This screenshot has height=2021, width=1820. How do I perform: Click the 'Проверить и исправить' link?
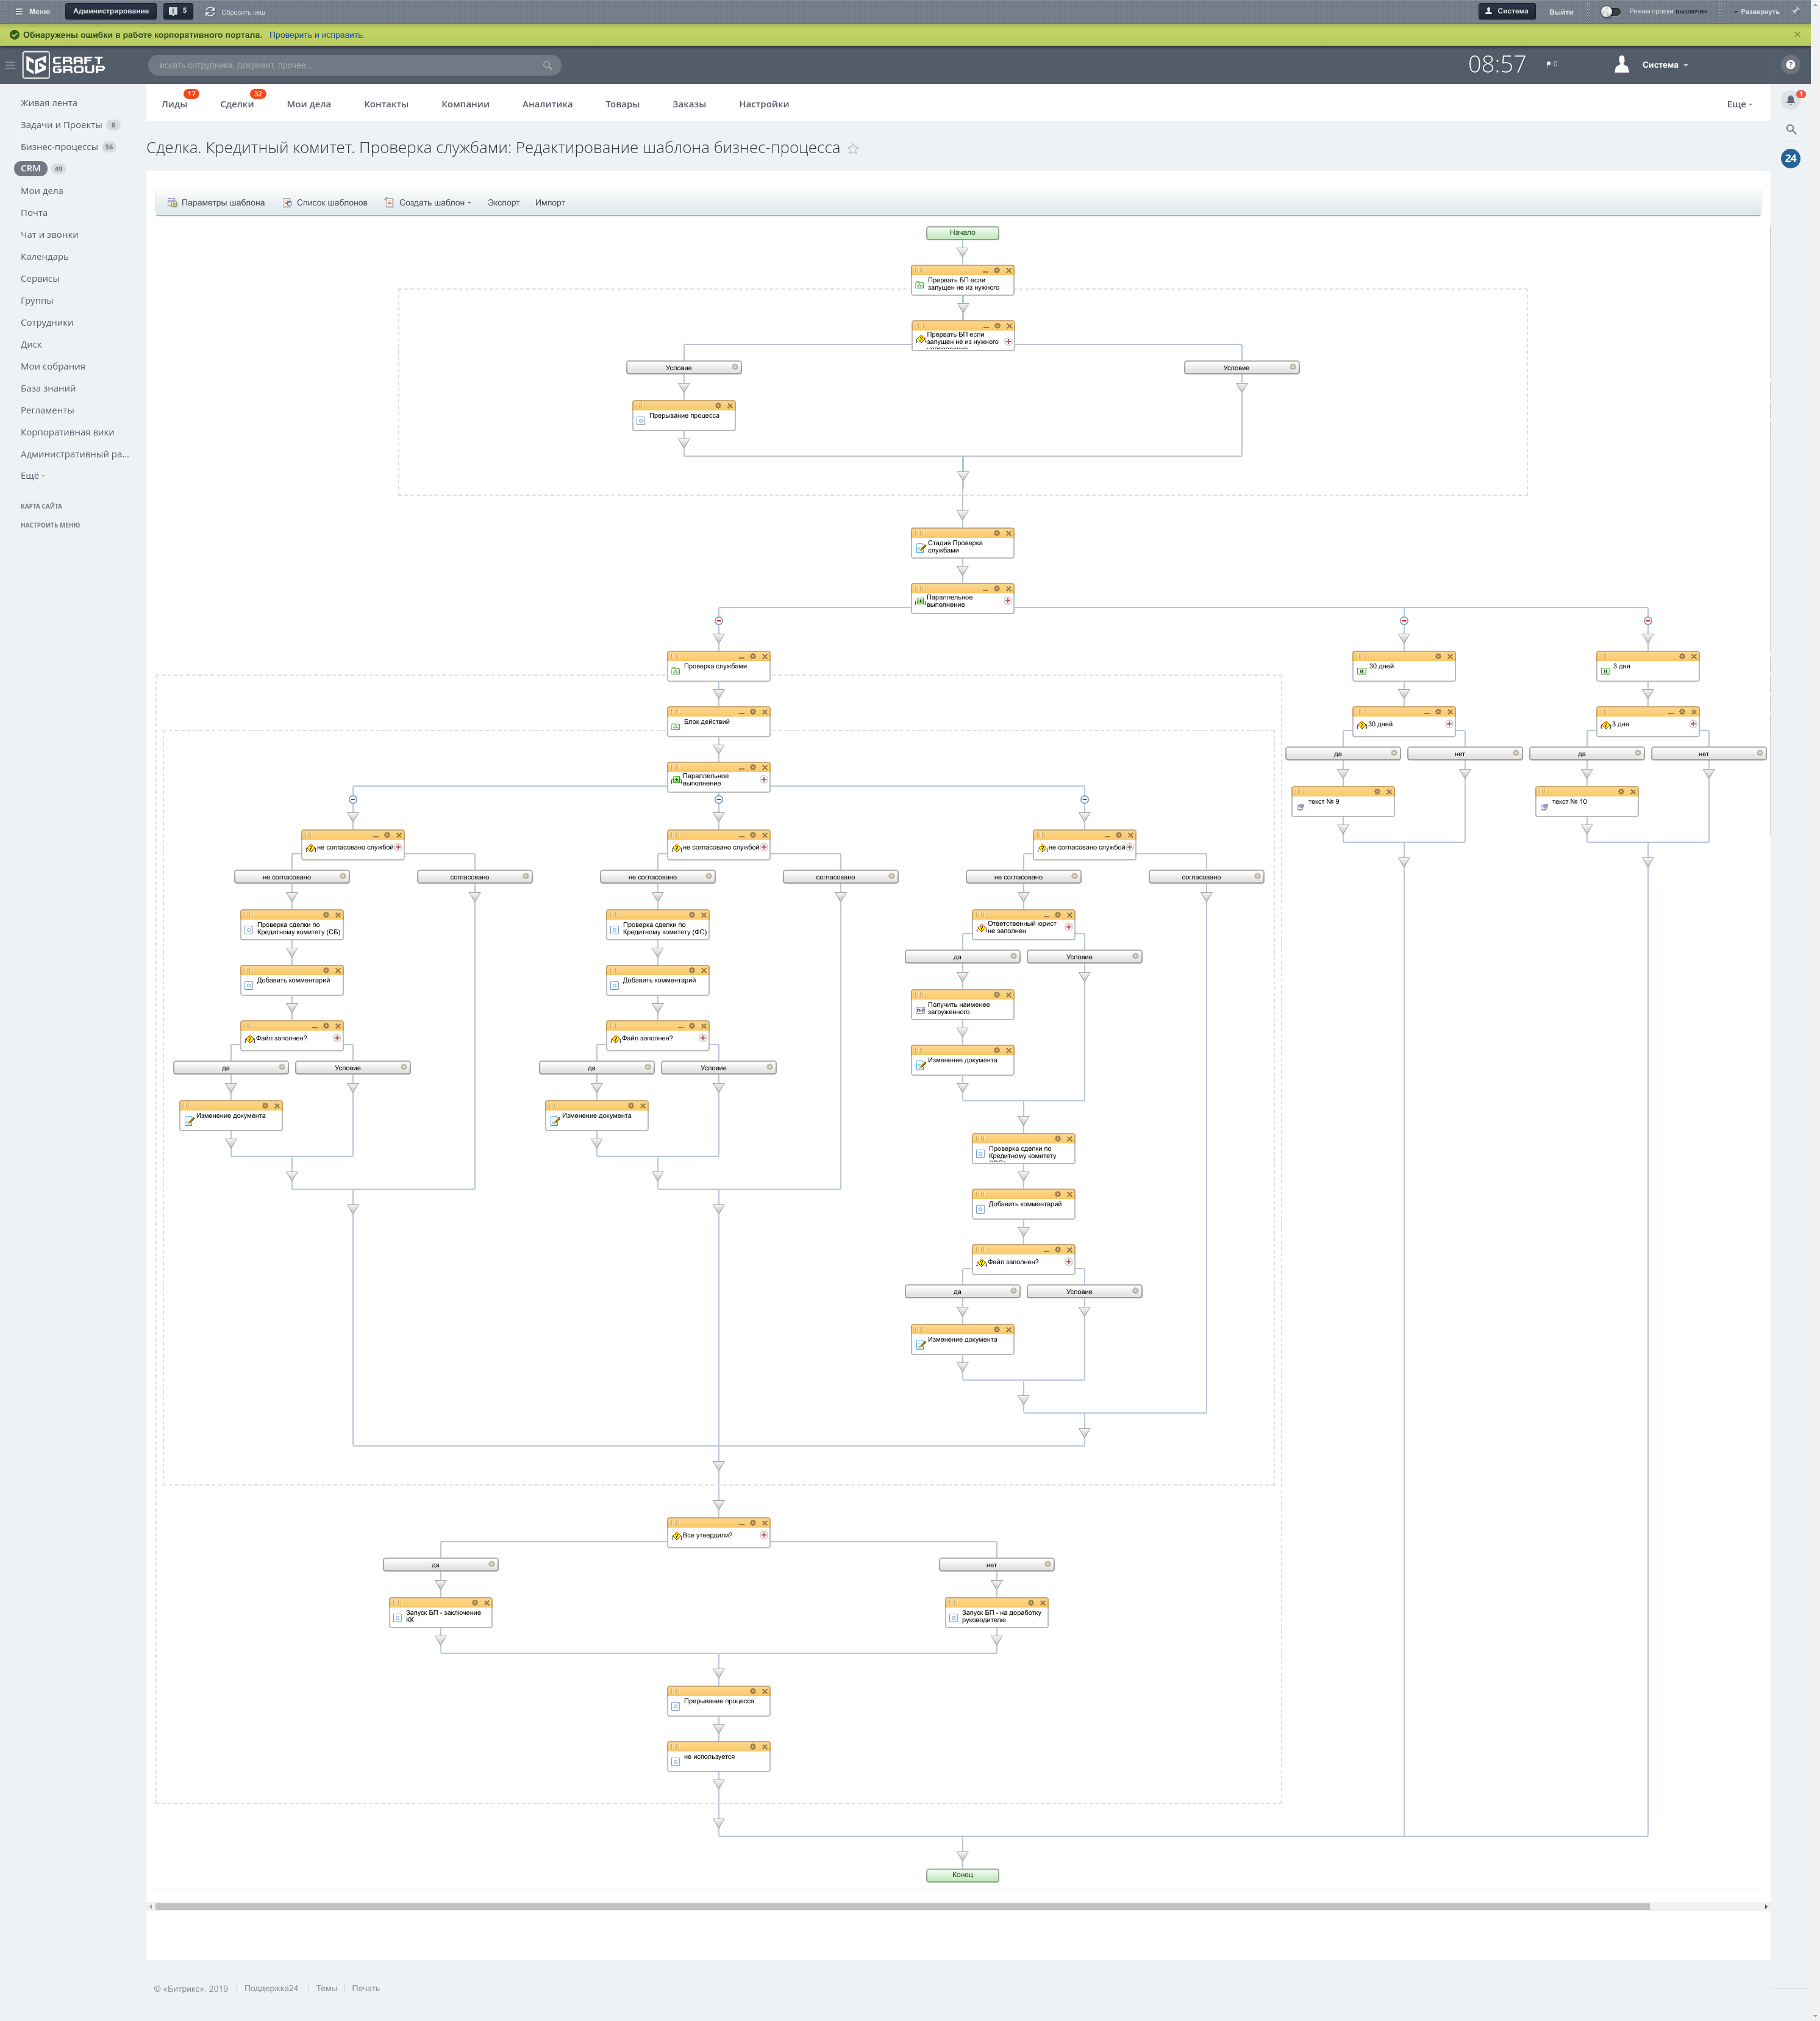(x=316, y=35)
